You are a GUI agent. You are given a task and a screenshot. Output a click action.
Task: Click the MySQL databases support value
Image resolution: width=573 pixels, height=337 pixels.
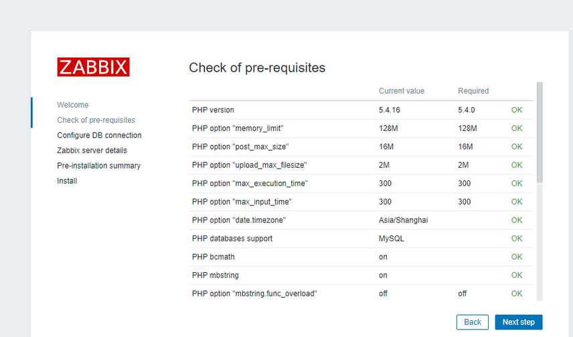391,239
